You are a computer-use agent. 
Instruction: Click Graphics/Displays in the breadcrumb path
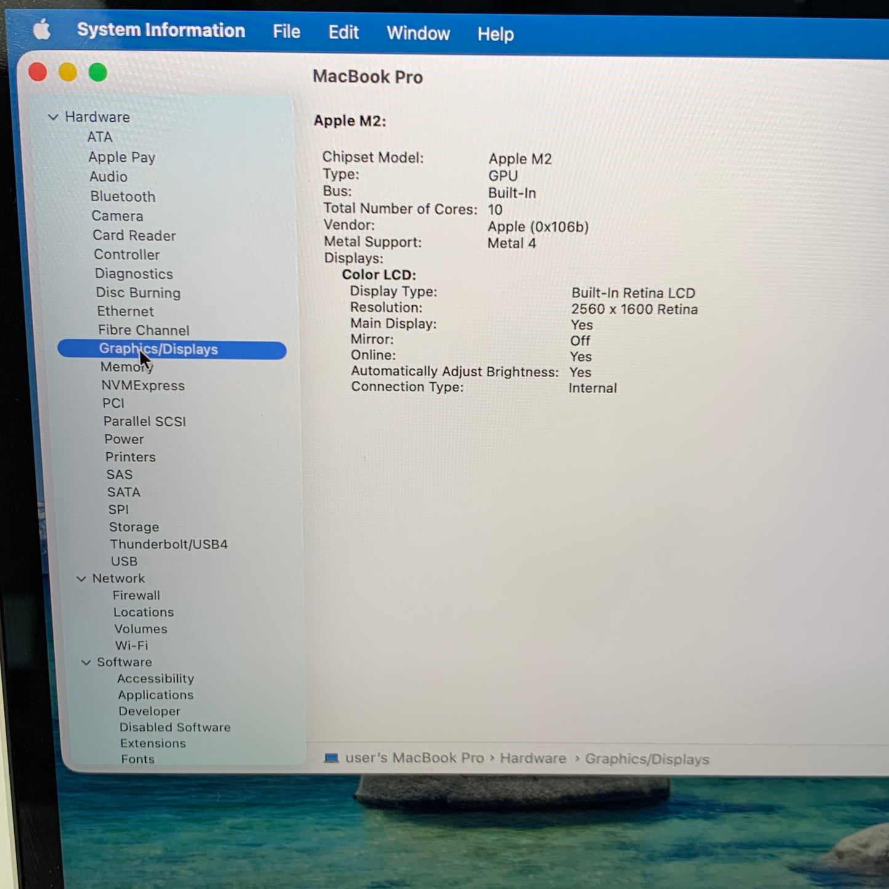pos(647,759)
